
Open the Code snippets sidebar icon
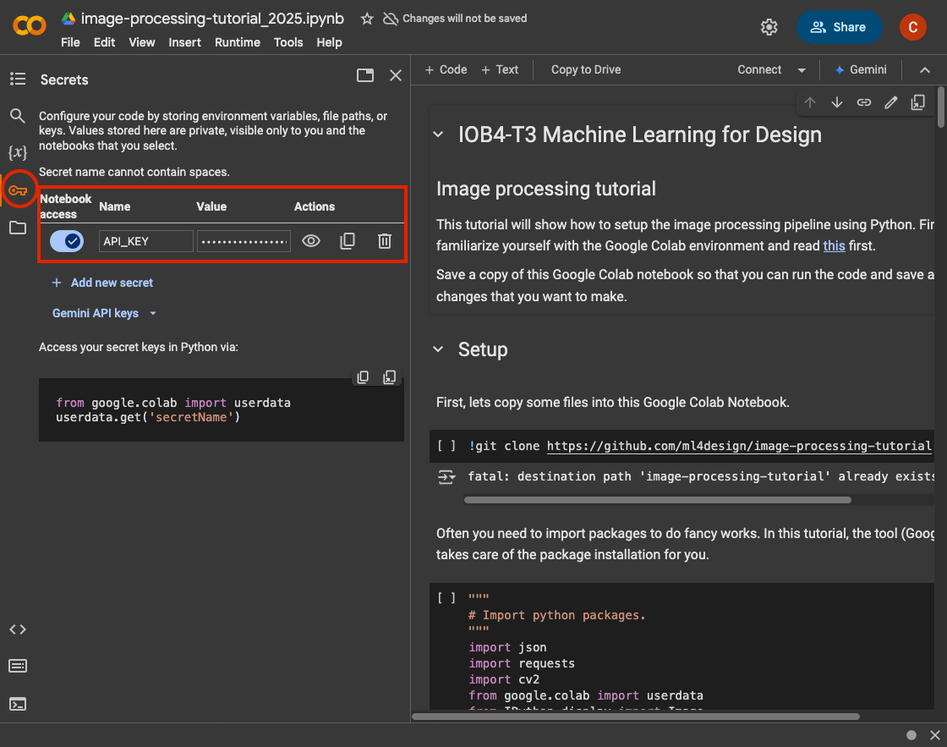coord(18,629)
